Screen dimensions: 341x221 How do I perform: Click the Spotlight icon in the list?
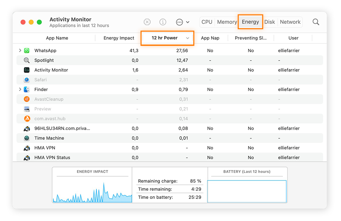click(x=27, y=60)
